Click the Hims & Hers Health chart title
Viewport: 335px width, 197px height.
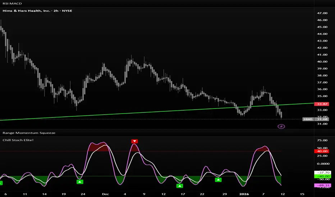tap(37, 11)
